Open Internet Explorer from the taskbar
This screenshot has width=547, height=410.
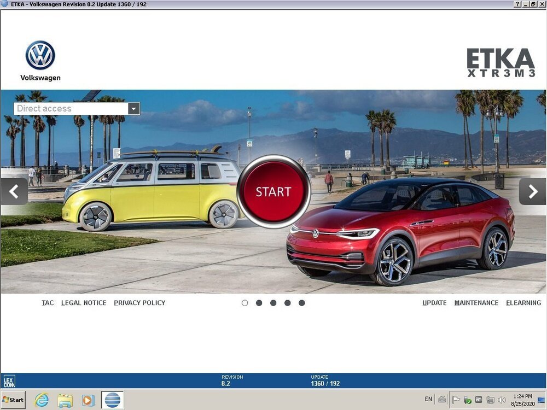click(x=42, y=400)
